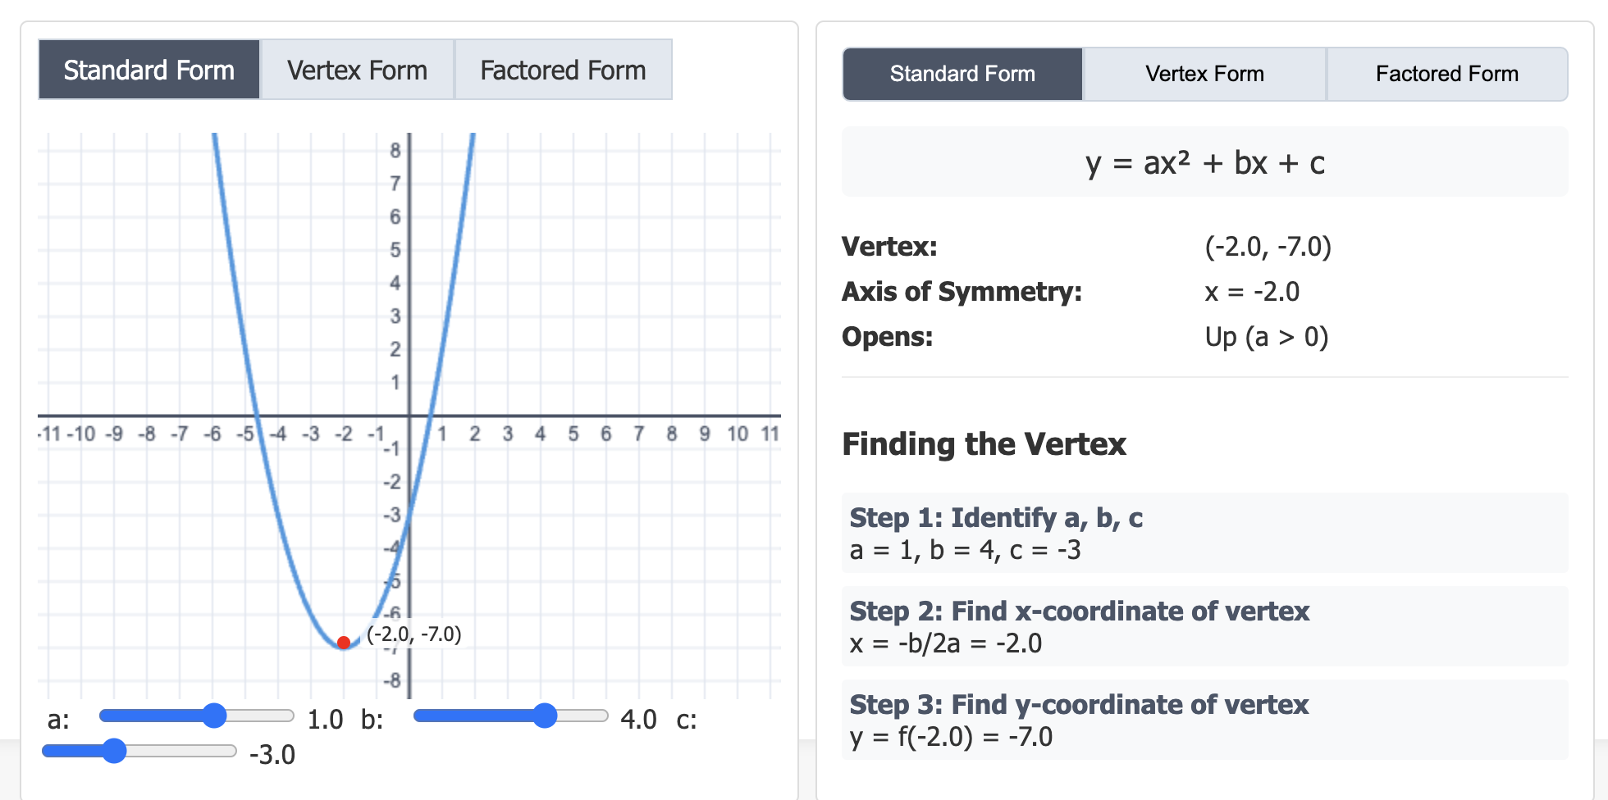
Task: Click the Finding the Vertex heading
Action: 984,444
